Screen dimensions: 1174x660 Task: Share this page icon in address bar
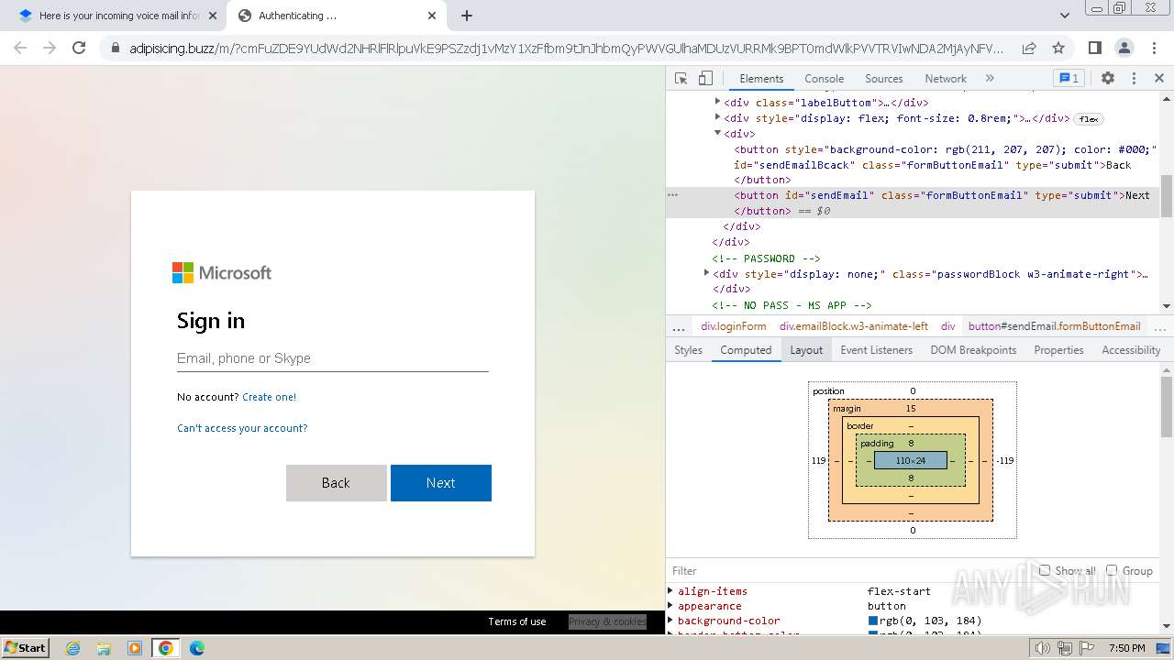point(1029,48)
